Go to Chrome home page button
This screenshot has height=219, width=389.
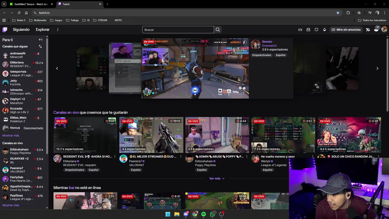click(26, 13)
